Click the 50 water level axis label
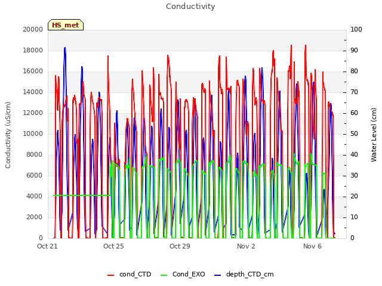 (354, 133)
